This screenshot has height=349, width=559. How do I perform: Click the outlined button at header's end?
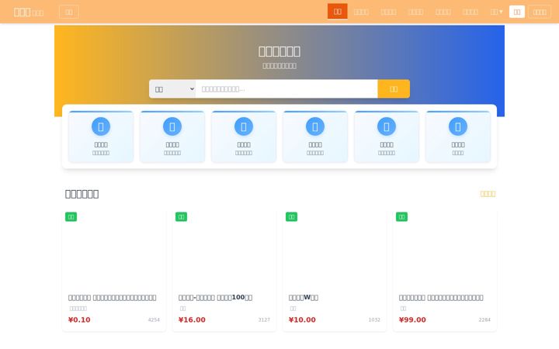click(540, 12)
